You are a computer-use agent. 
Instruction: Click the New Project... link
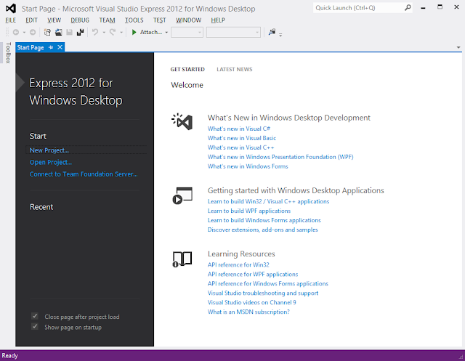(x=49, y=150)
